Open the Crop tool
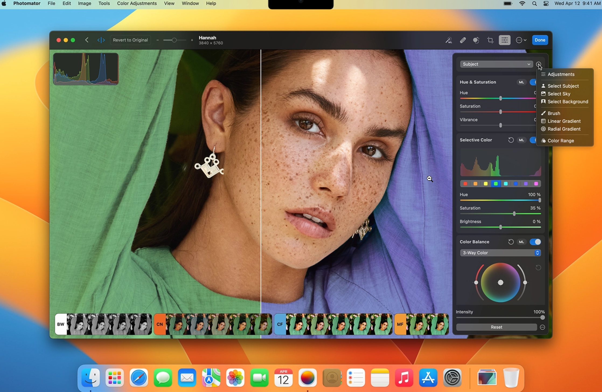602x392 pixels. (490, 40)
